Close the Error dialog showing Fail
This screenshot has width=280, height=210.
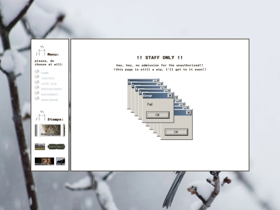[170, 96]
